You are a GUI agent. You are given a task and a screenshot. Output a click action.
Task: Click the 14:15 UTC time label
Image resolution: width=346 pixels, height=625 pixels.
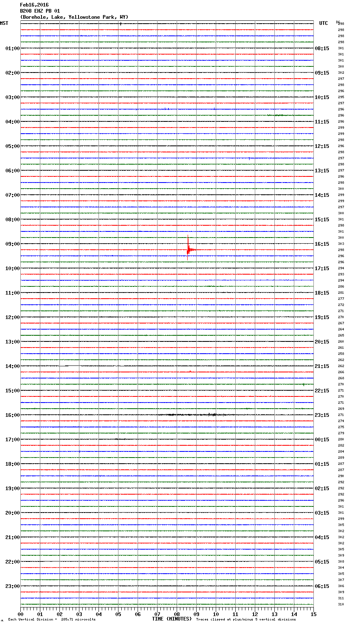(322, 195)
